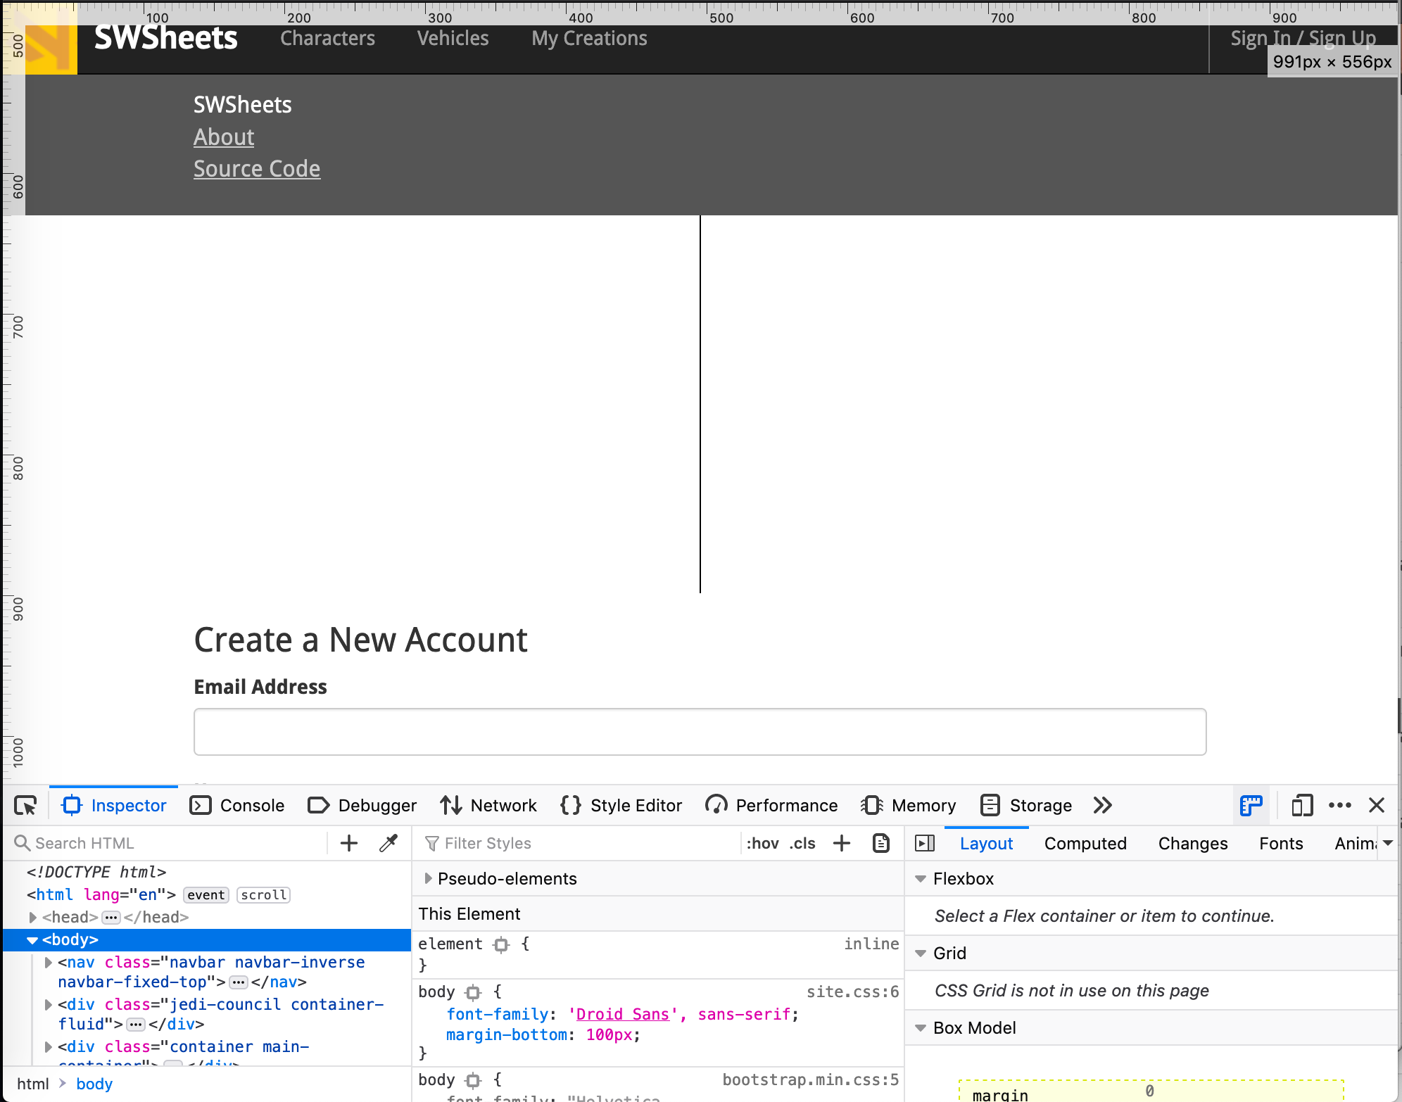
Task: Expand the Pseudo-elements section
Action: pos(428,878)
